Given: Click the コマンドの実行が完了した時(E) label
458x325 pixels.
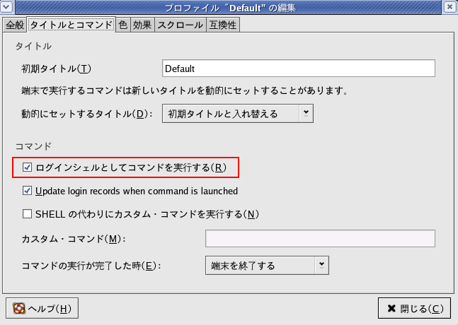Looking at the screenshot, I should point(91,266).
